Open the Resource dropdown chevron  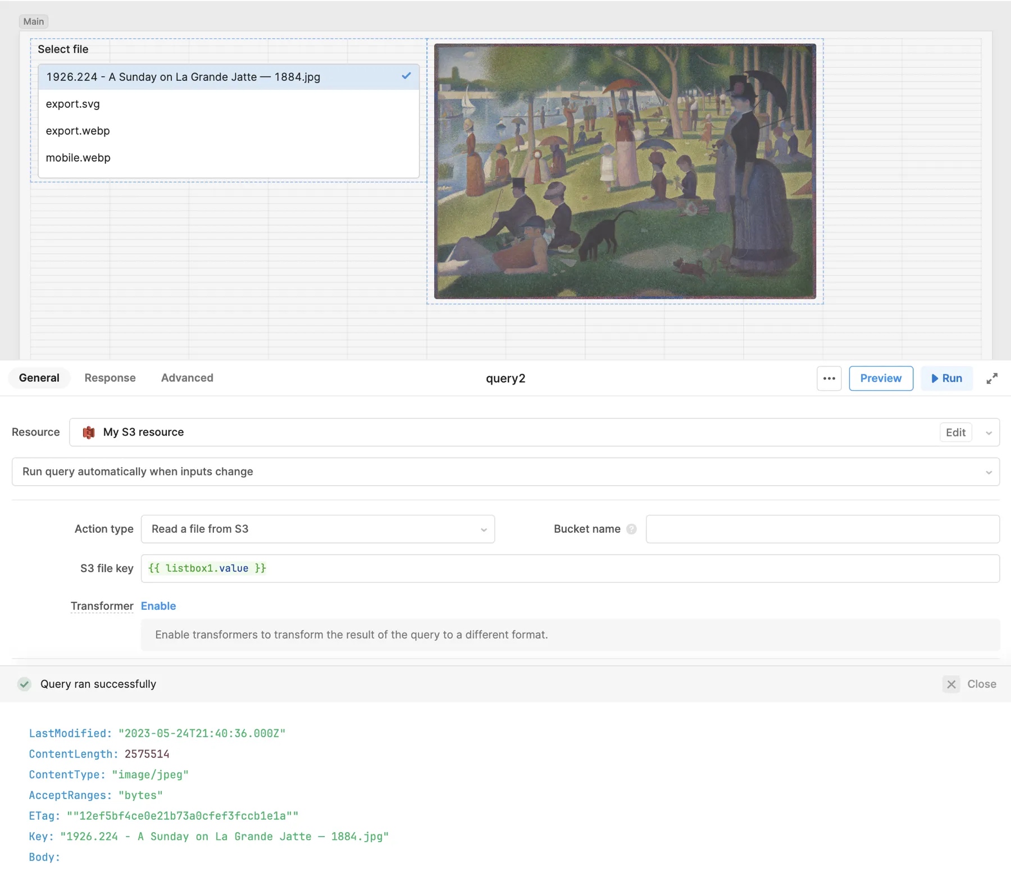(x=989, y=433)
